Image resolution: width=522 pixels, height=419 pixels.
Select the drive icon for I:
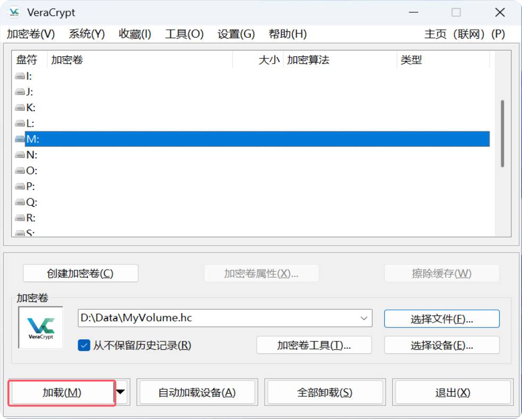click(20, 76)
